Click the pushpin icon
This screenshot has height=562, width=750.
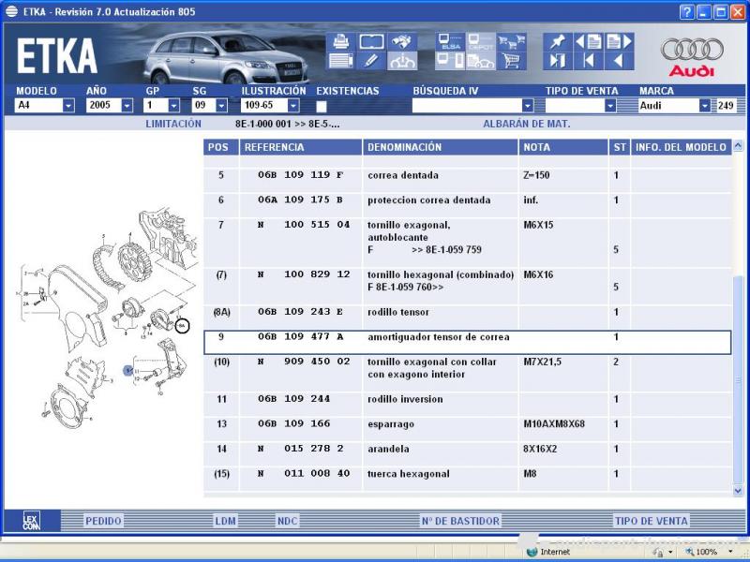558,41
